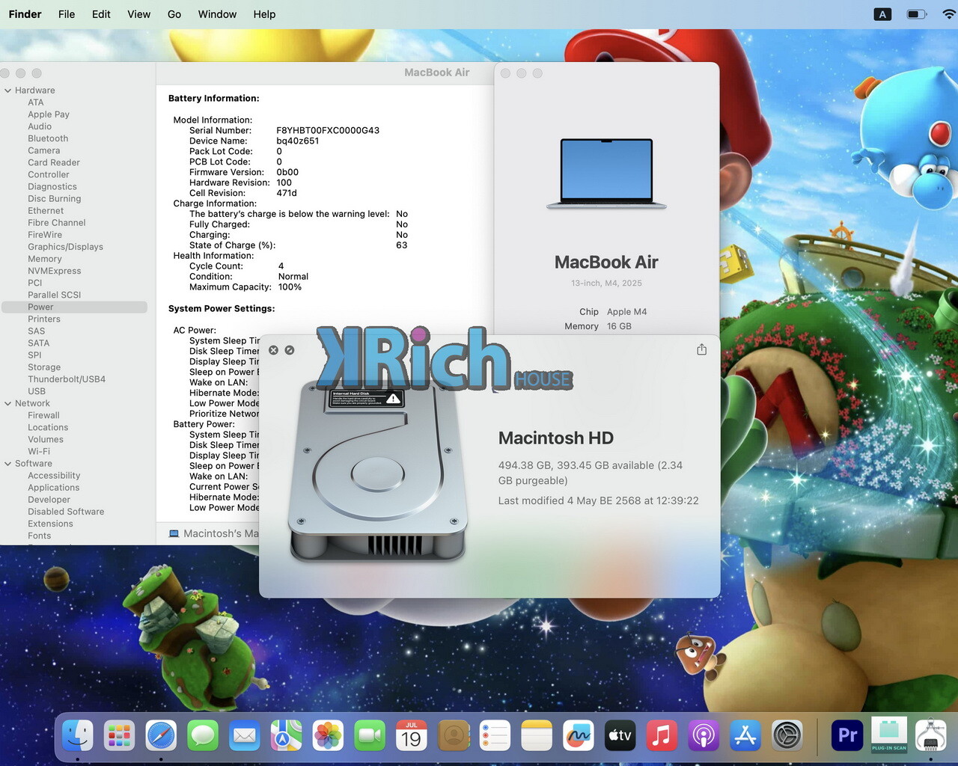The height and width of the screenshot is (766, 958).
Task: Open Finder from the Dock
Action: point(78,736)
